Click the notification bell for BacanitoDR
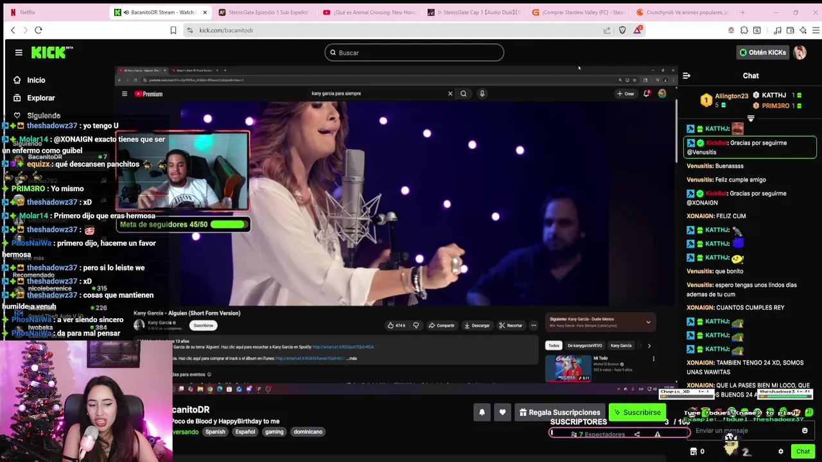Screen dimensions: 822x462 (482, 413)
